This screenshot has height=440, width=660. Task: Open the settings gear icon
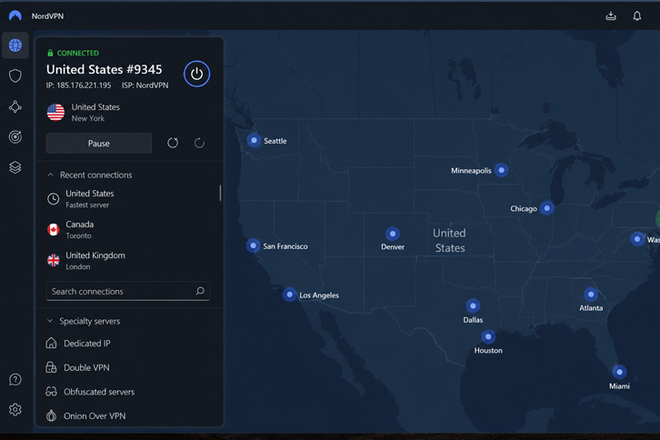tap(15, 409)
